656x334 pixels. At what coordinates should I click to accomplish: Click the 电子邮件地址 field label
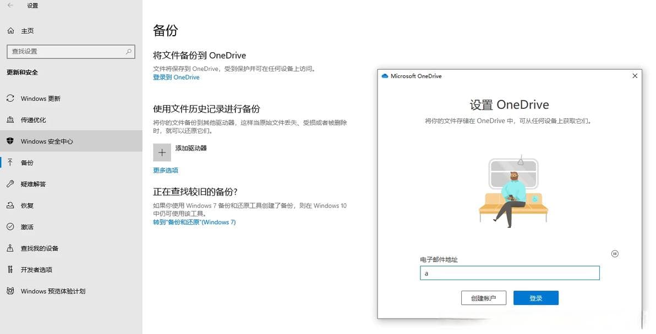[x=439, y=260]
